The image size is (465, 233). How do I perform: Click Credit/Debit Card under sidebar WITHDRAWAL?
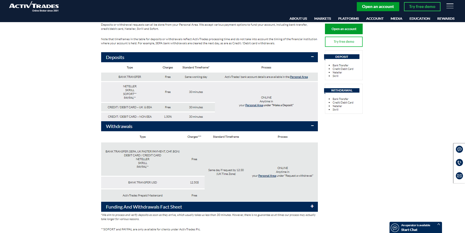pos(343,103)
